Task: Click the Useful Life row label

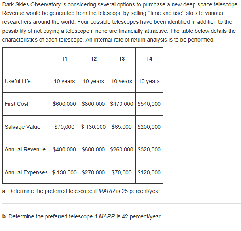Action: [18, 81]
